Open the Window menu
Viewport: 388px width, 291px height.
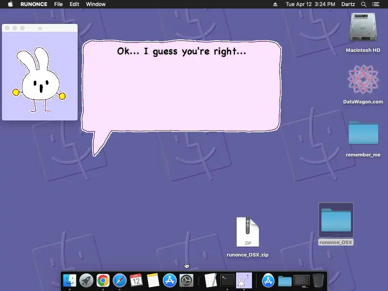click(x=96, y=4)
